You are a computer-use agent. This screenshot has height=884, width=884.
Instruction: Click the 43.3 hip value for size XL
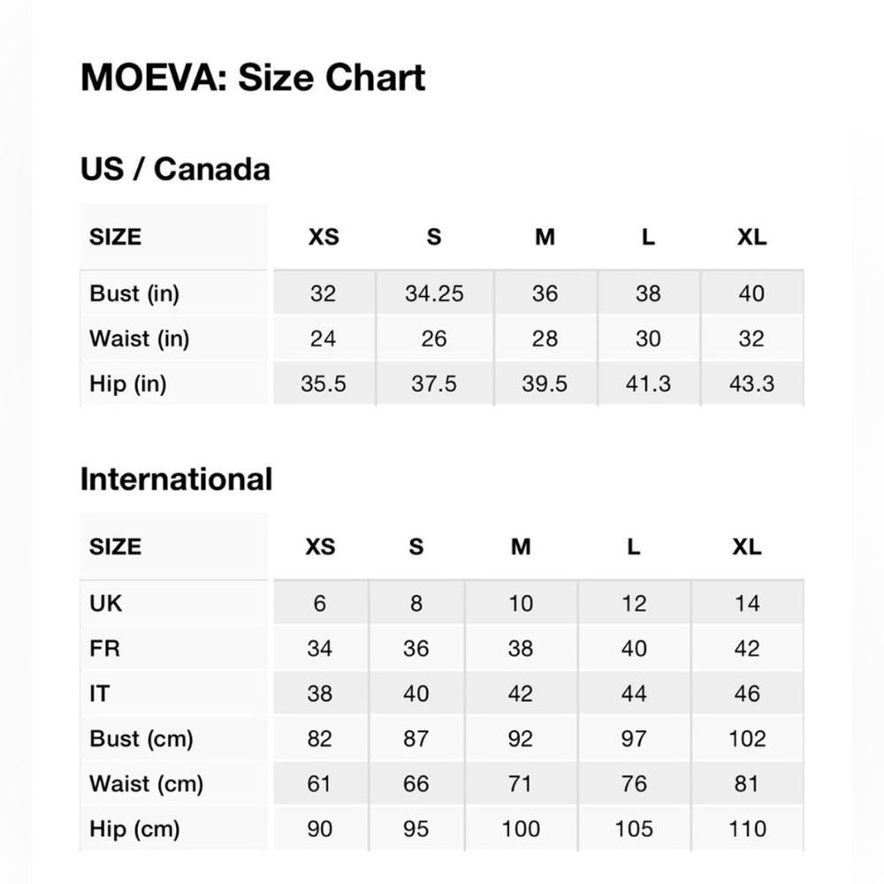[751, 384]
